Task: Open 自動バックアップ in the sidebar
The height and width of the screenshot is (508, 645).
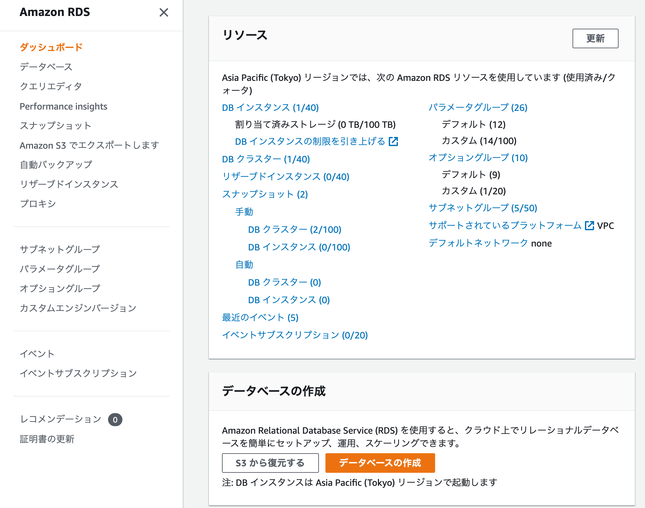Action: point(56,165)
